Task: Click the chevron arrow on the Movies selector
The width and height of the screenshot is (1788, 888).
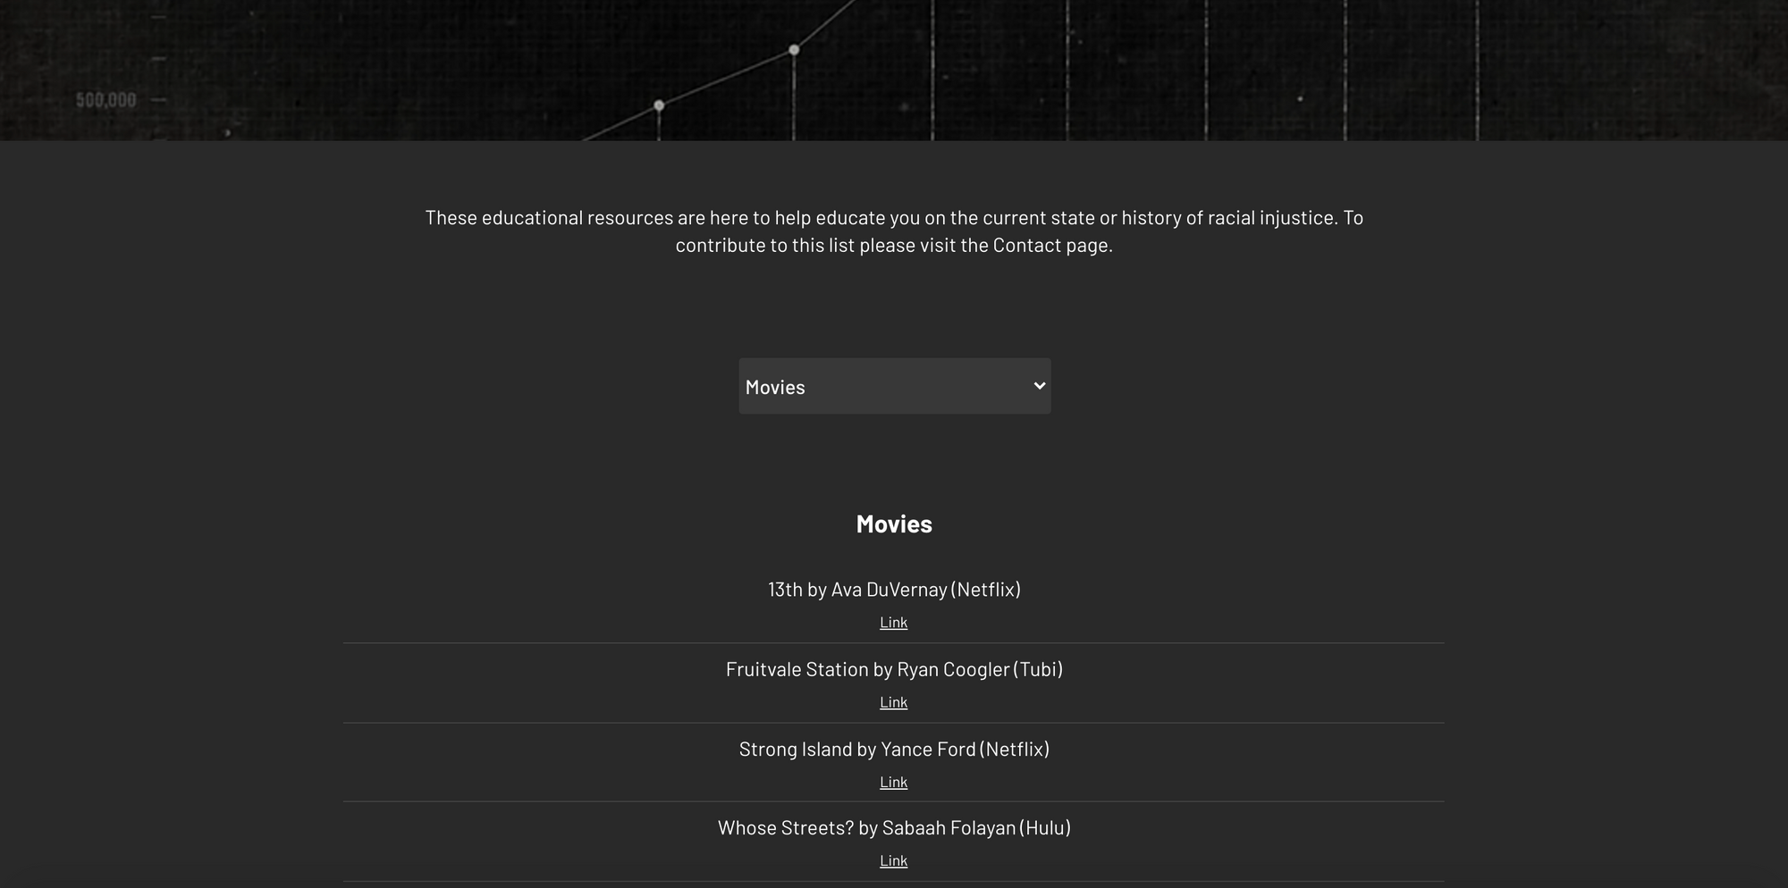Action: click(1039, 386)
